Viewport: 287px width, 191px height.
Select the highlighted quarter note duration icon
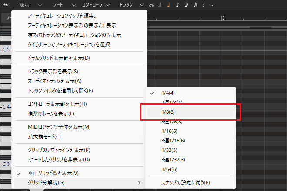click(x=169, y=5)
